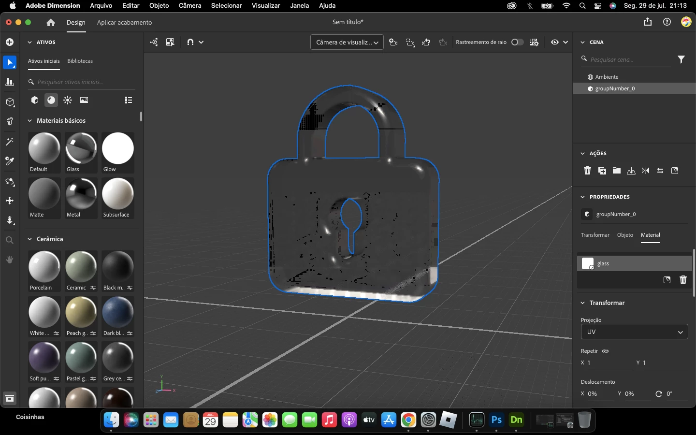Click the Add and import content plus icon
Screen dimensions: 696x435
[x=10, y=42]
